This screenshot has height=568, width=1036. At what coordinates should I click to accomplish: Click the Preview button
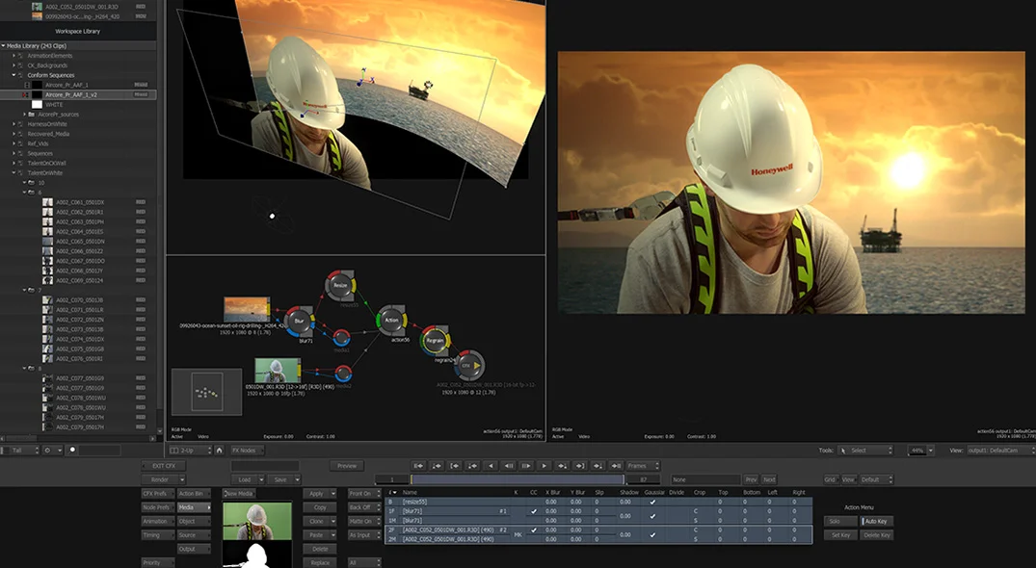[347, 466]
